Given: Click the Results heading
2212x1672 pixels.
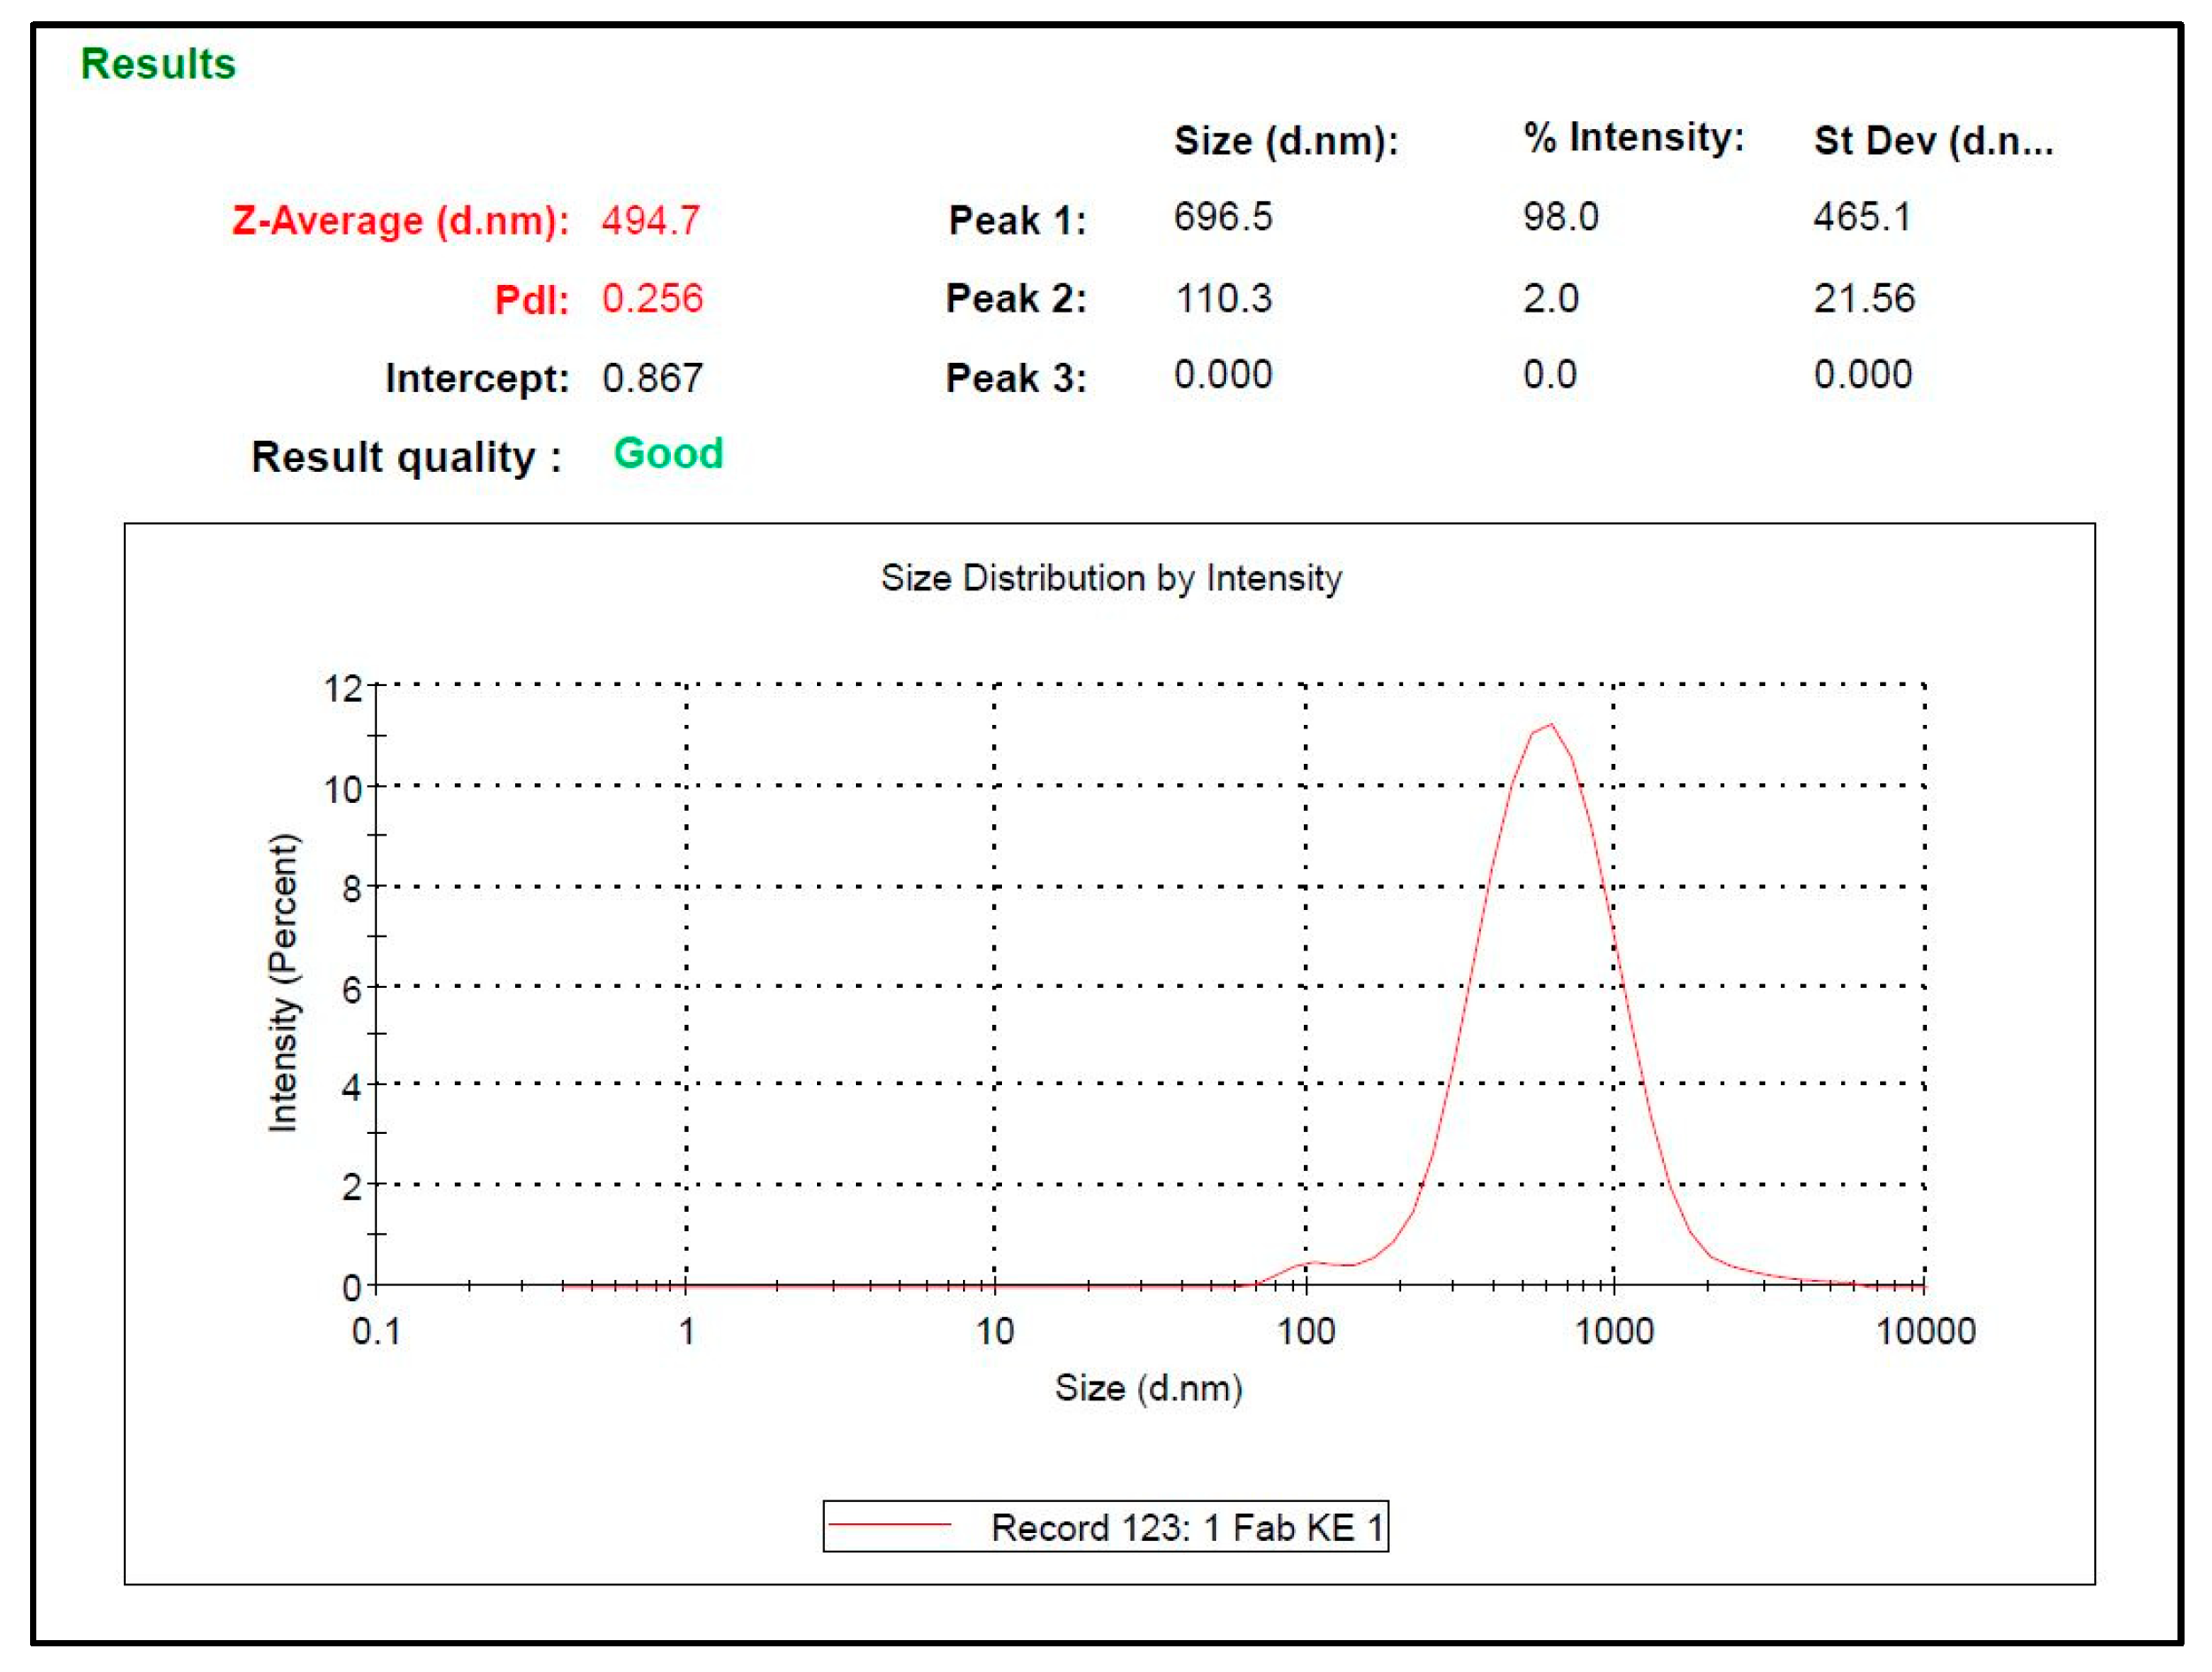Looking at the screenshot, I should point(158,64).
